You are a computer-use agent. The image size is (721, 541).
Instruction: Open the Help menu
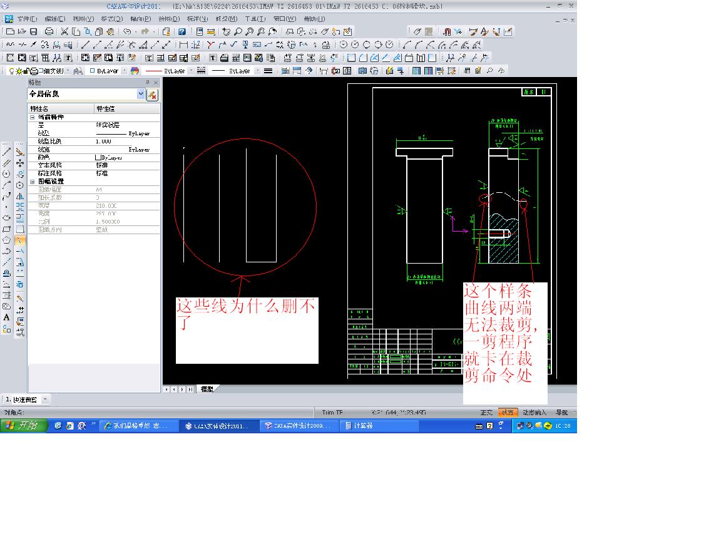tap(314, 19)
